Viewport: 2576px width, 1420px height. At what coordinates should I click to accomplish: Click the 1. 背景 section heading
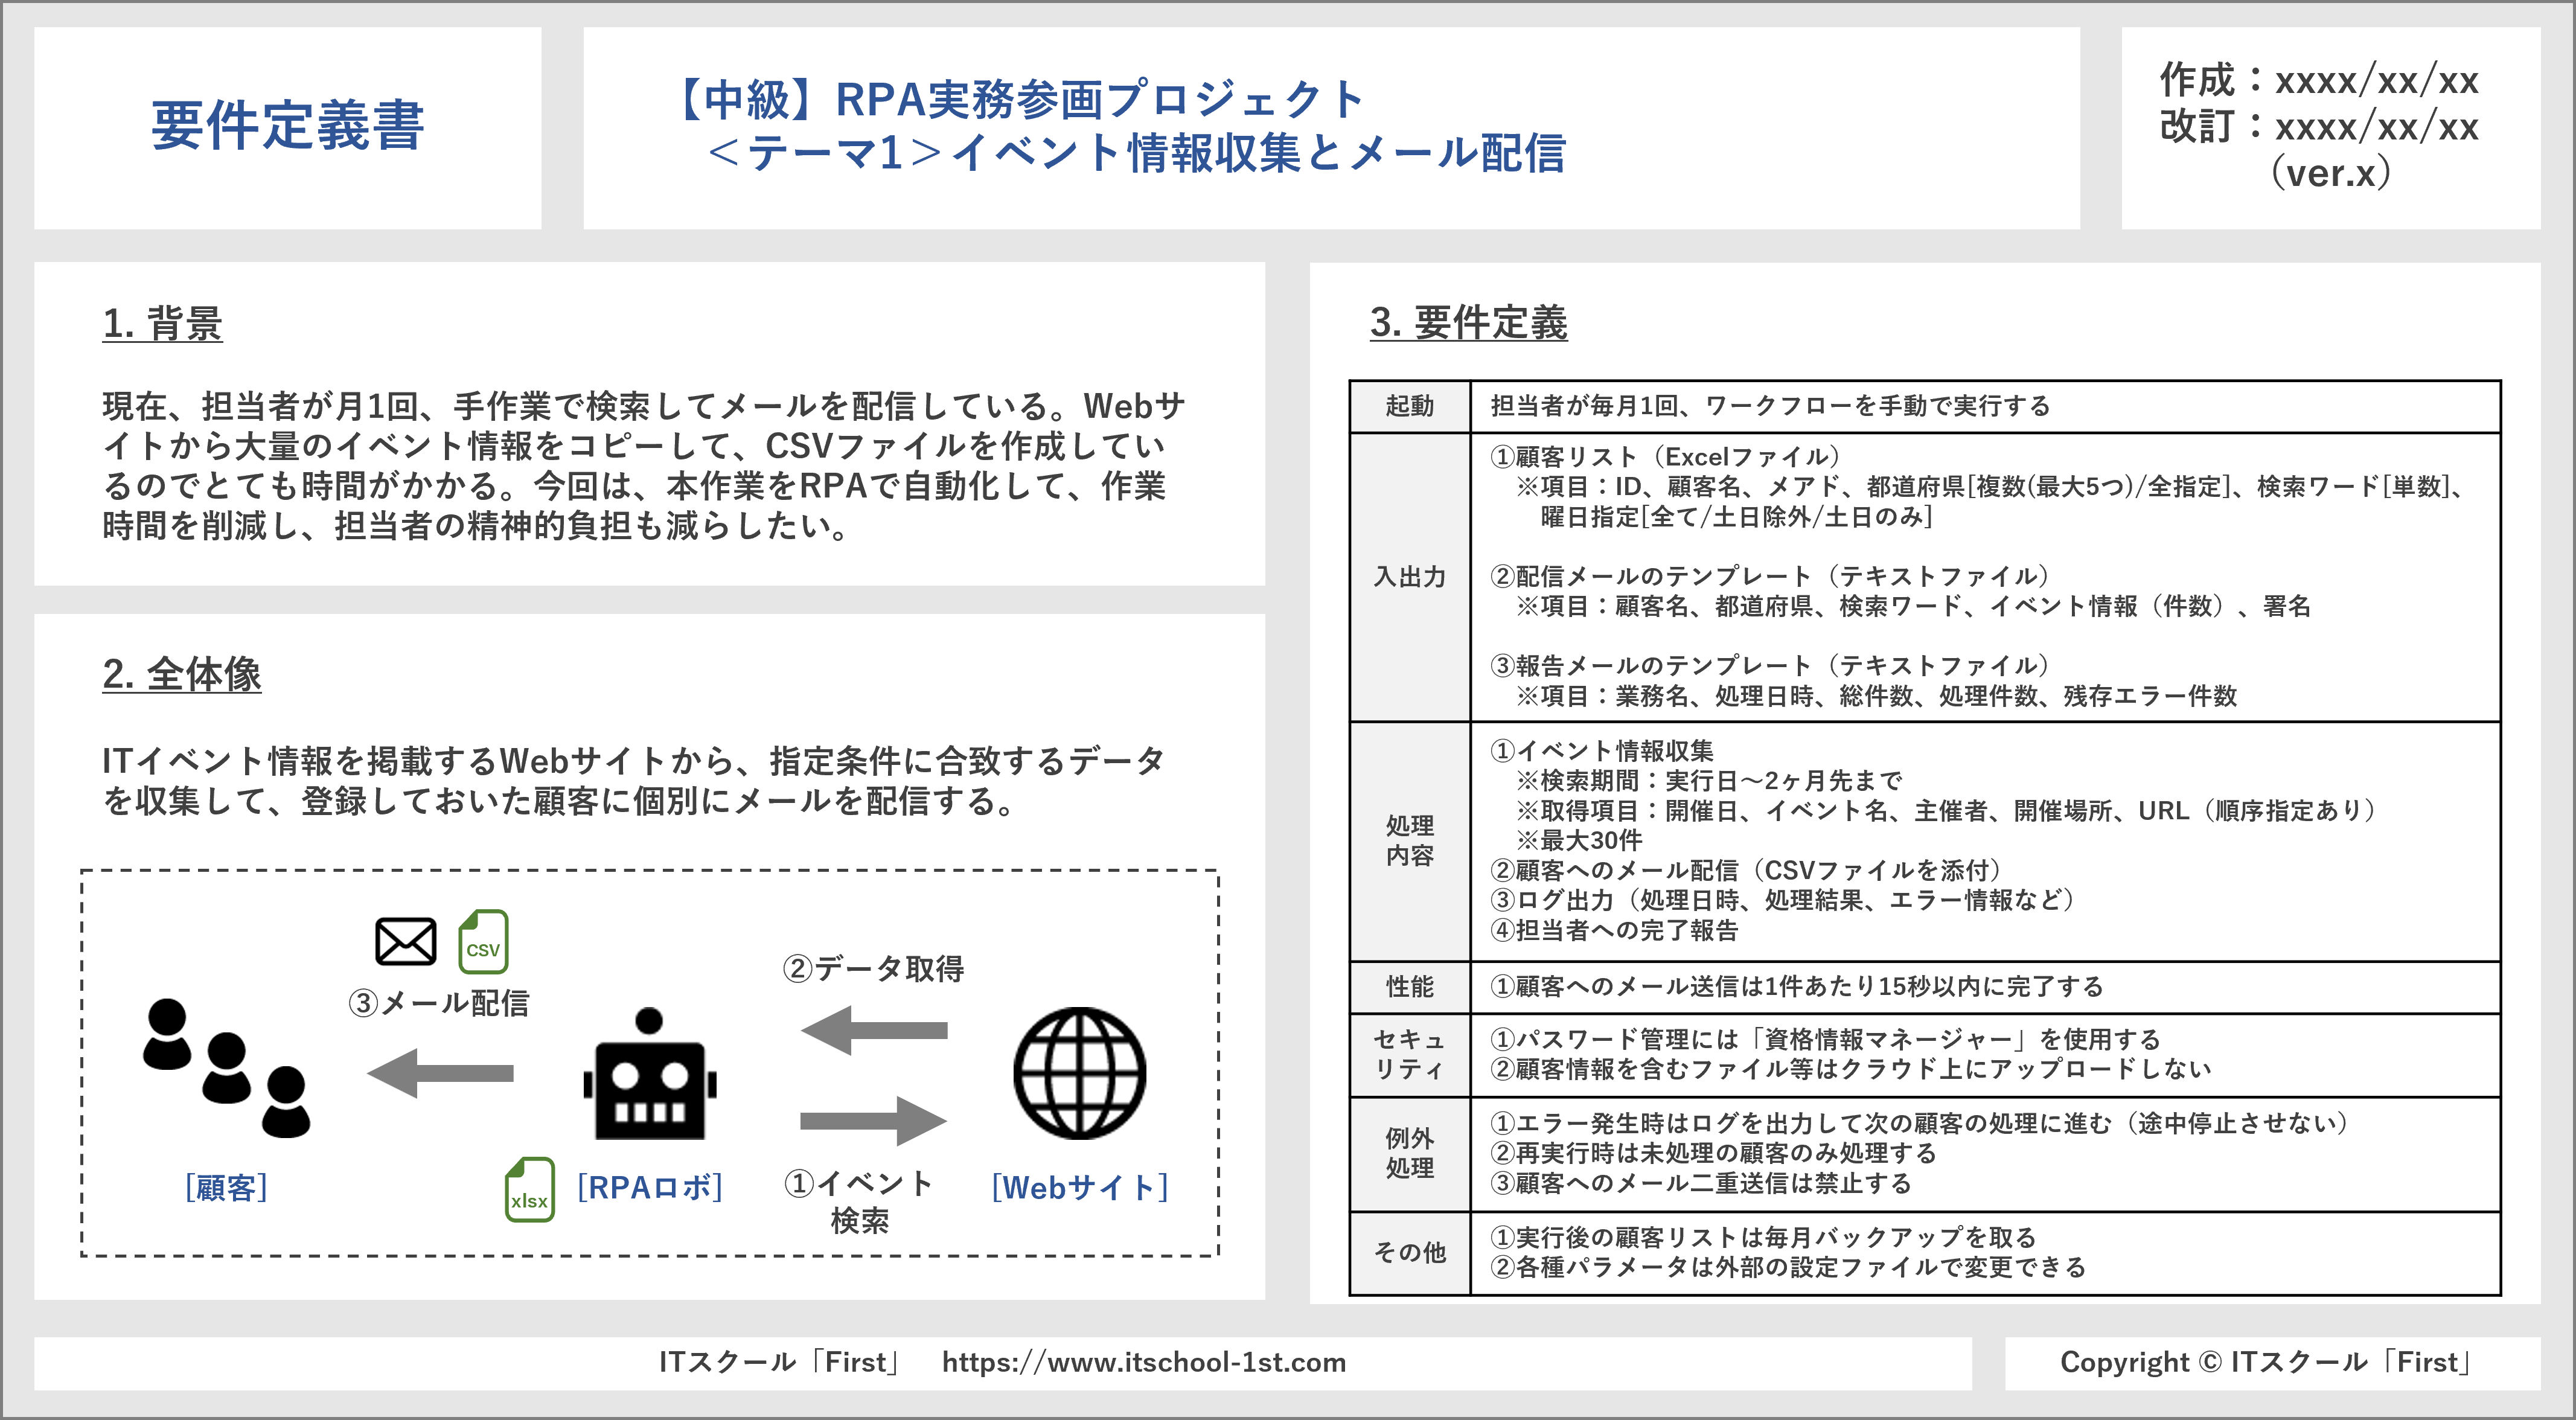[x=162, y=323]
